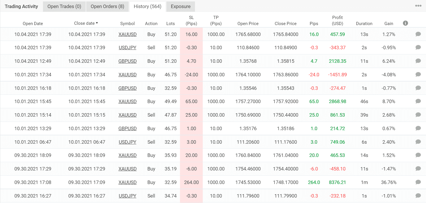
Task: Sort by the Symbol column header
Action: pos(127,24)
